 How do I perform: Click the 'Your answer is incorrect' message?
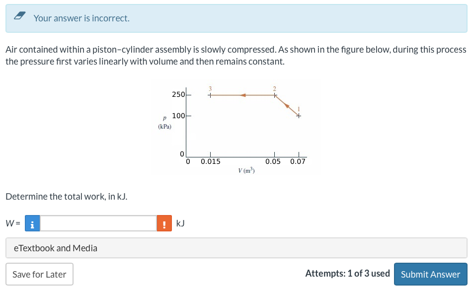pyautogui.click(x=82, y=18)
